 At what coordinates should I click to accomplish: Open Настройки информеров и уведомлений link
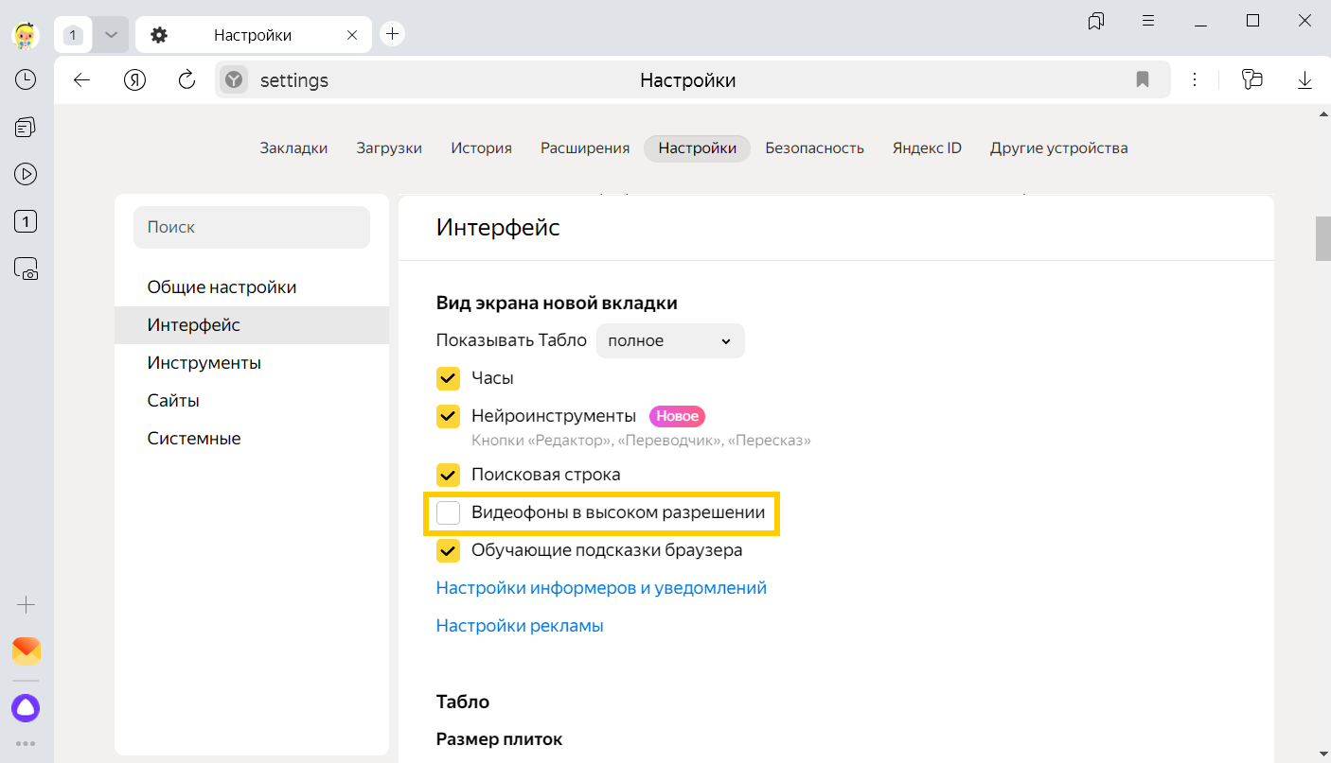[601, 588]
